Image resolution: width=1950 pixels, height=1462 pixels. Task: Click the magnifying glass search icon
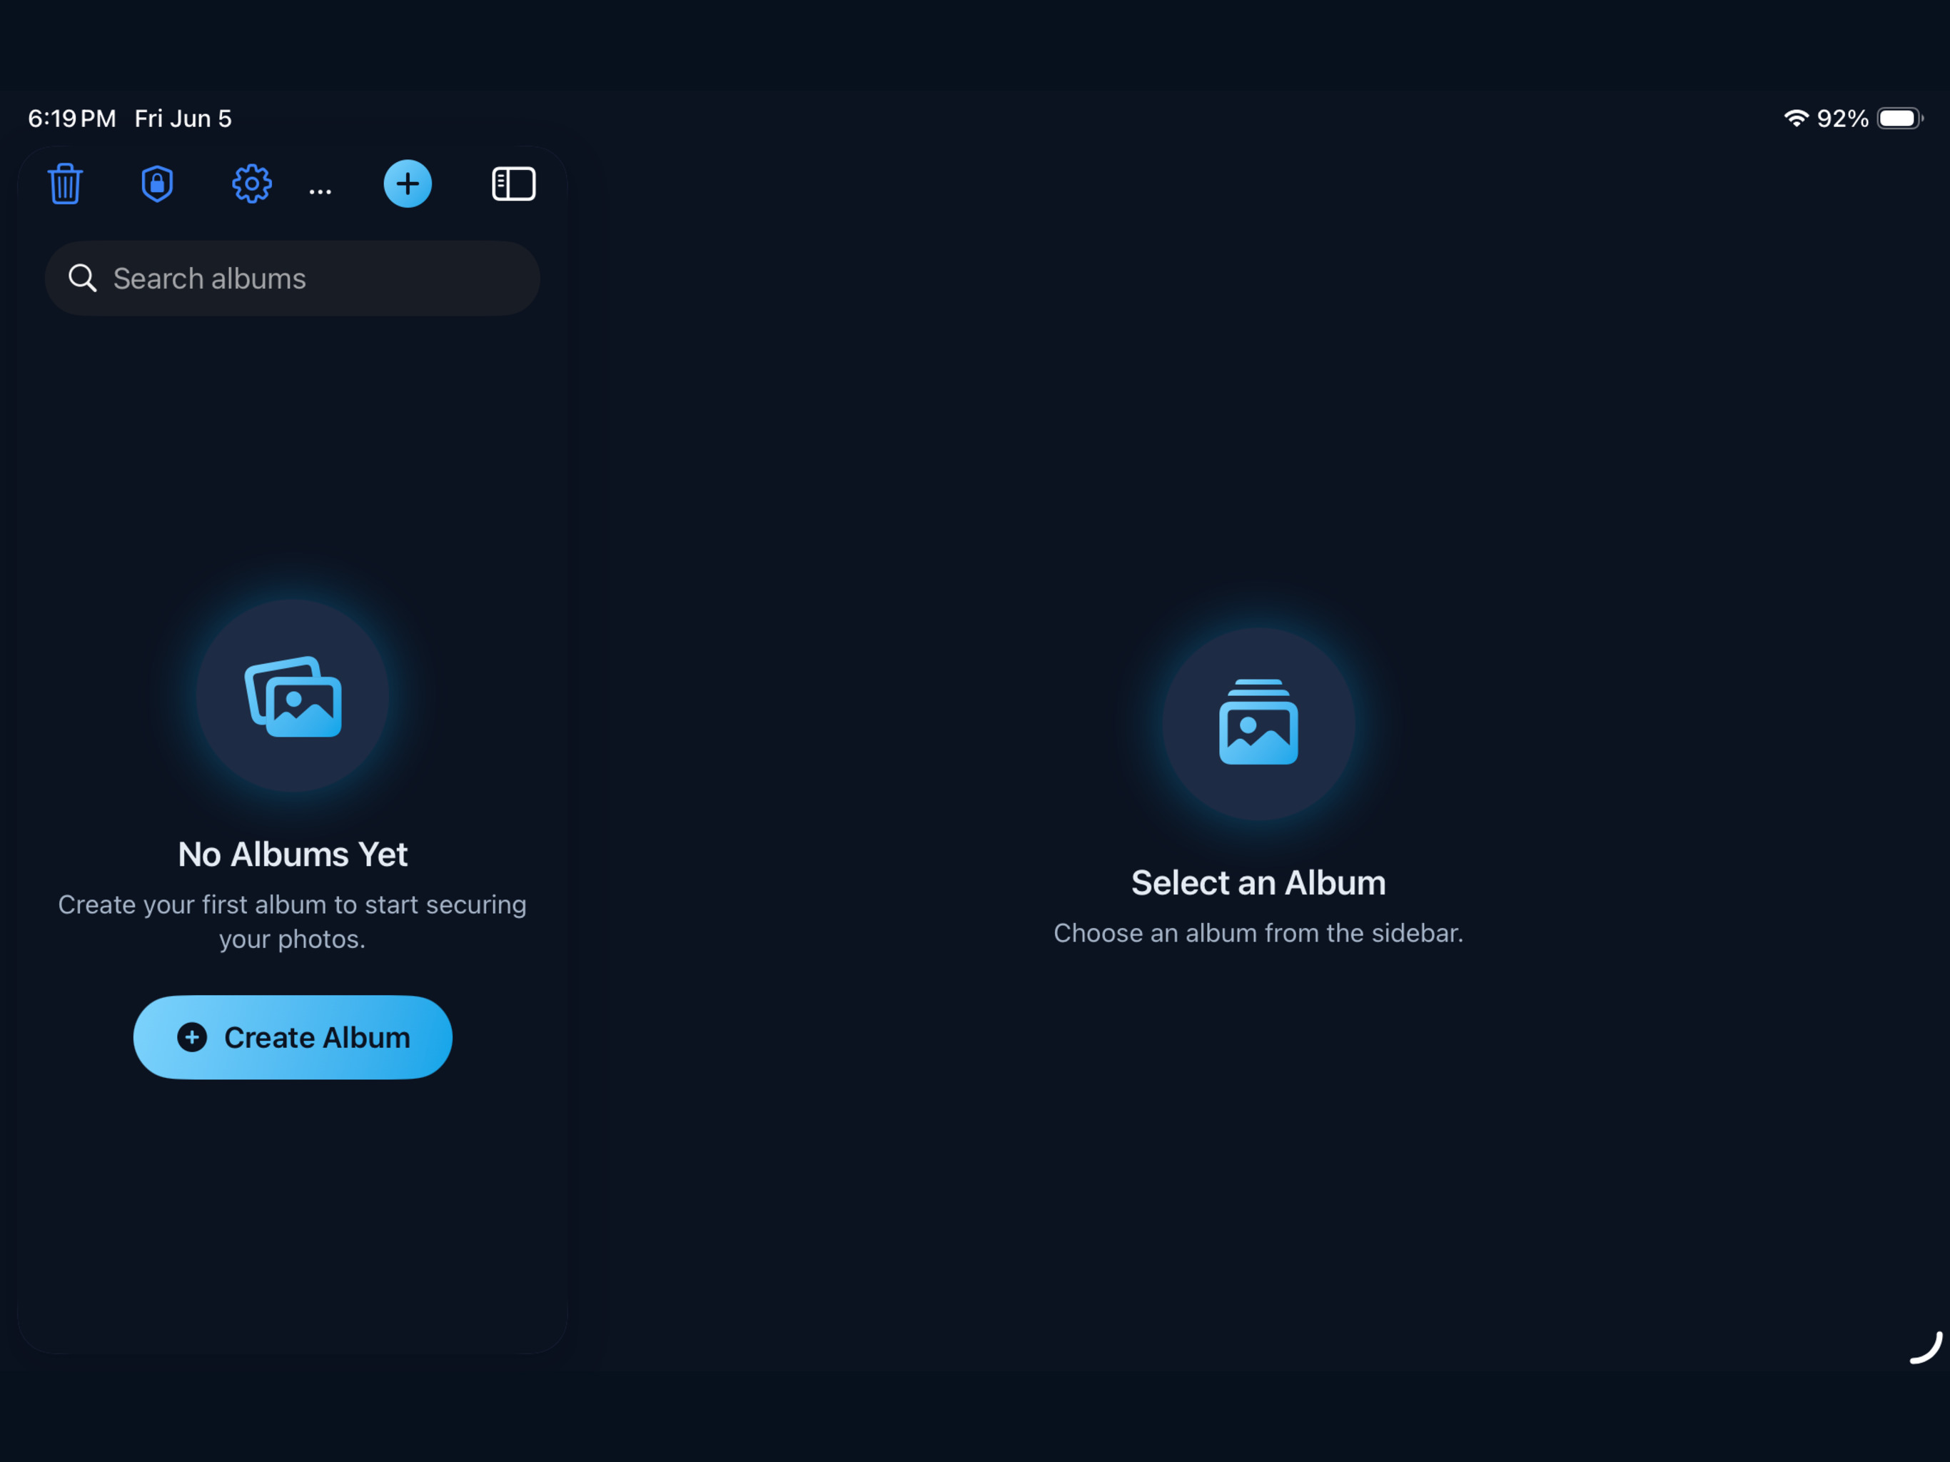click(x=83, y=278)
